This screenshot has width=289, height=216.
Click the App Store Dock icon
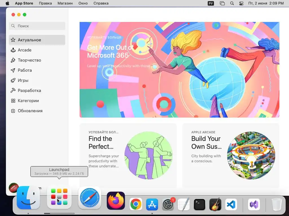coord(152,204)
